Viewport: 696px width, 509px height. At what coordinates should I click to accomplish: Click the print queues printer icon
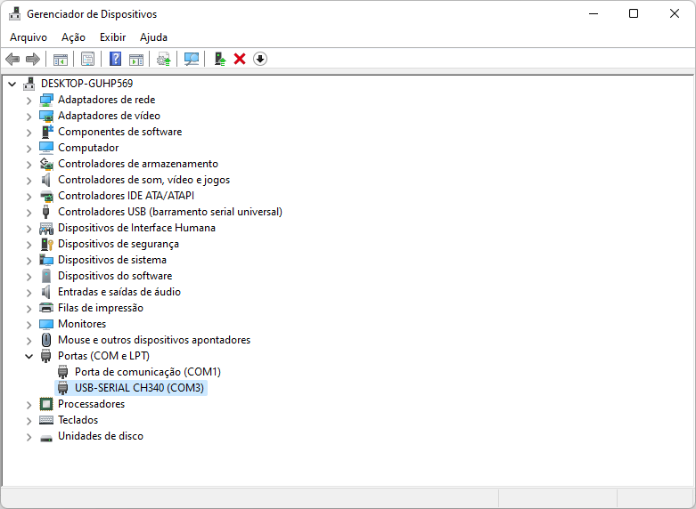point(46,308)
